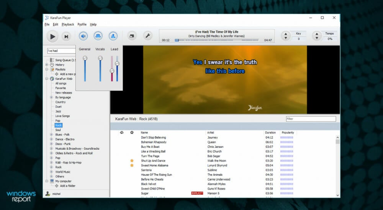This screenshot has width=383, height=210.
Task: Expand the Dance - Electro category
Action: point(51,139)
